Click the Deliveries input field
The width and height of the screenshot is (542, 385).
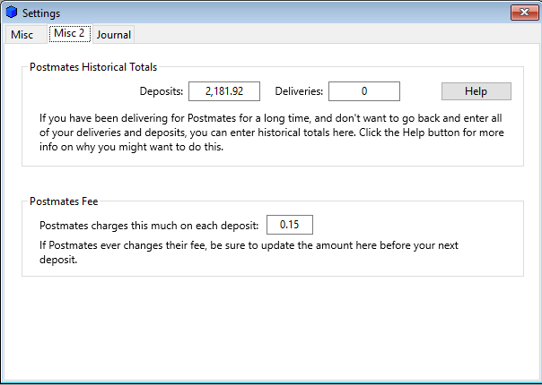pyautogui.click(x=364, y=91)
